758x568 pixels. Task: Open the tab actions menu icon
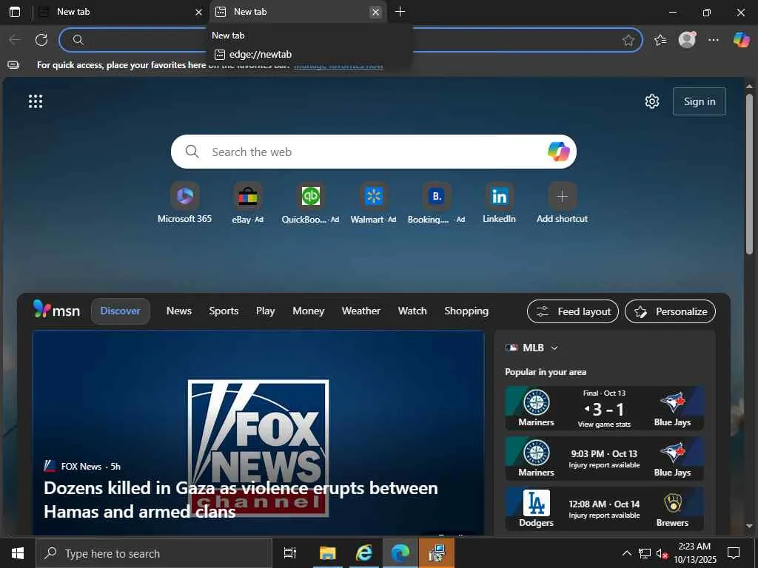click(15, 12)
